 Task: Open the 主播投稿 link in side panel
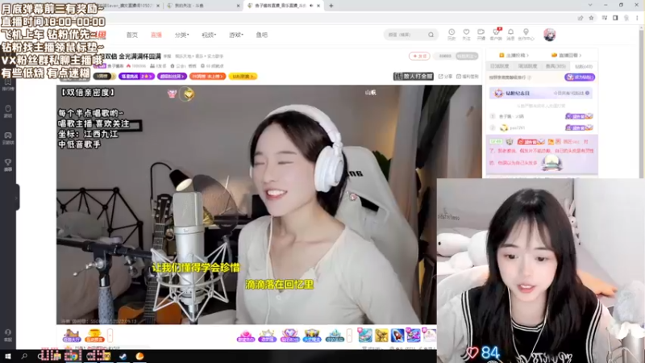click(514, 55)
